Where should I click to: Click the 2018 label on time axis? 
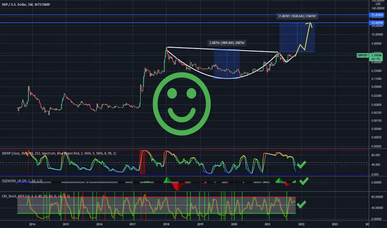[166, 224]
